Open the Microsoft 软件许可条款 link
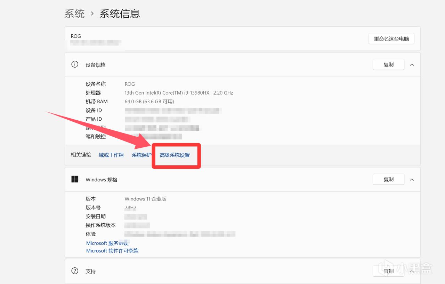Viewport: 445px width, 284px height. point(112,251)
